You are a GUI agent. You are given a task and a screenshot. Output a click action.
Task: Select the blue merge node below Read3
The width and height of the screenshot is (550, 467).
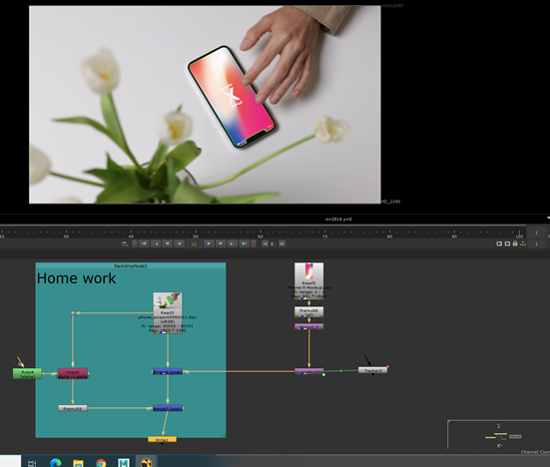(x=168, y=371)
